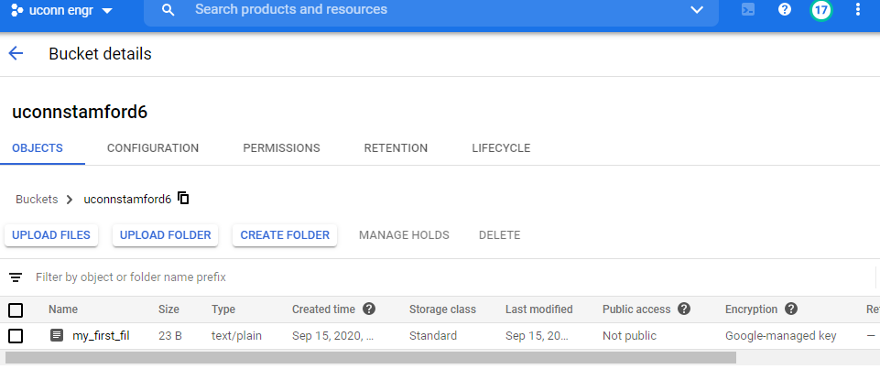
Task: Show help for Public access column
Action: 683,309
